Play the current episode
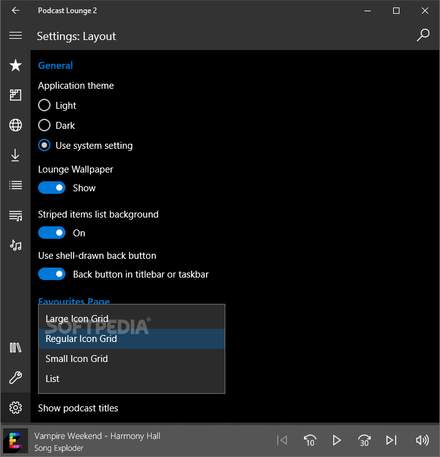Screen dimensions: 440x457 (336, 440)
